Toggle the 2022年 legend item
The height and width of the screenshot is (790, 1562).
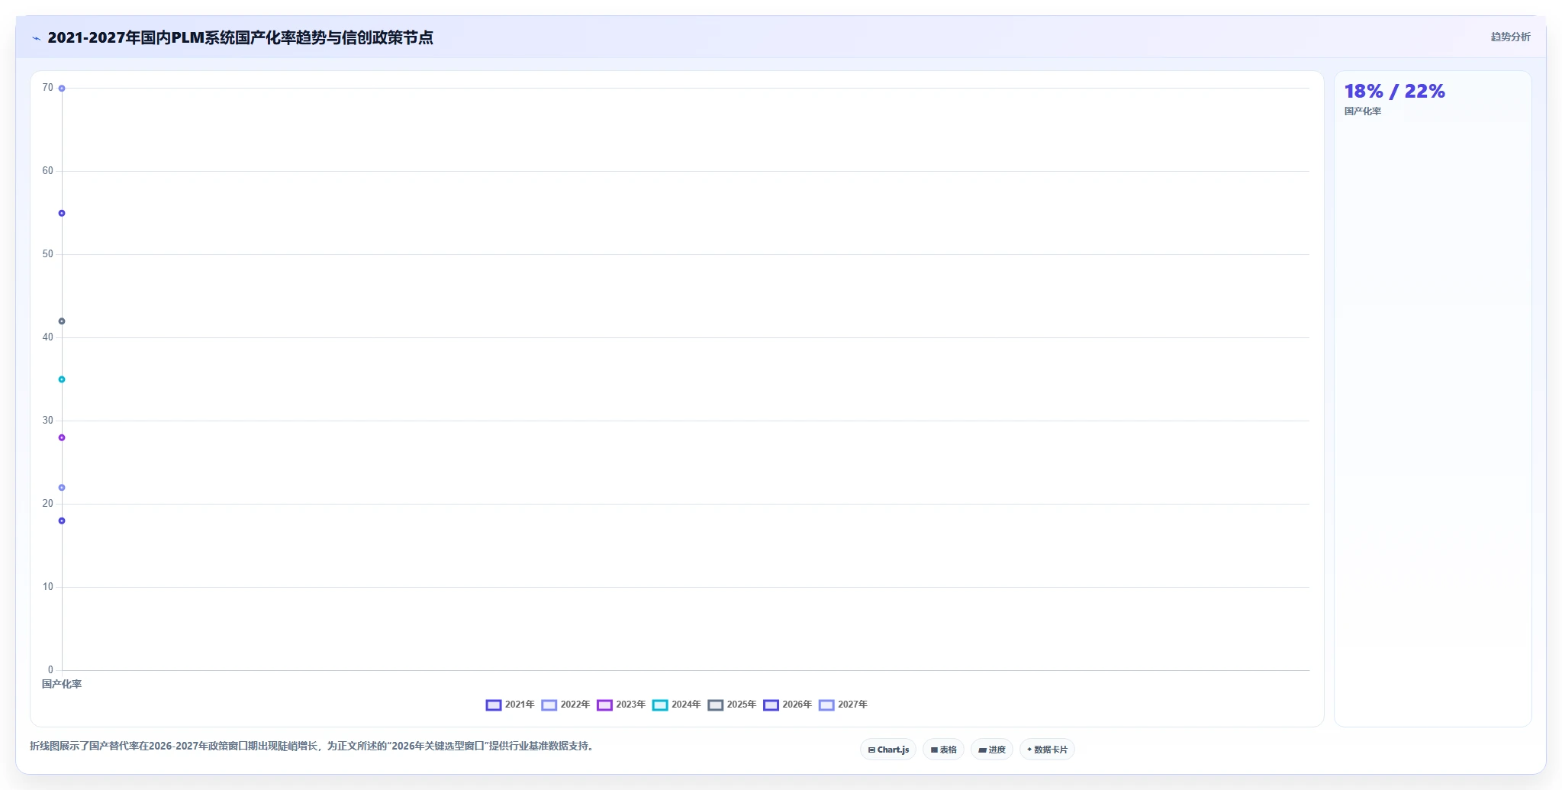[x=566, y=705]
